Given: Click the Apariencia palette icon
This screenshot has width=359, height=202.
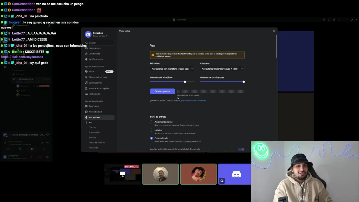Looking at the screenshot, I should (x=86, y=106).
